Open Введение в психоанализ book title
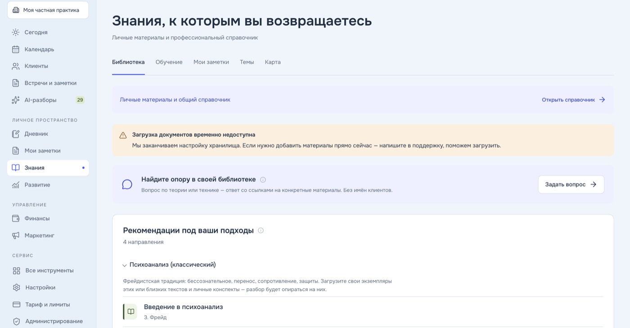 click(183, 307)
